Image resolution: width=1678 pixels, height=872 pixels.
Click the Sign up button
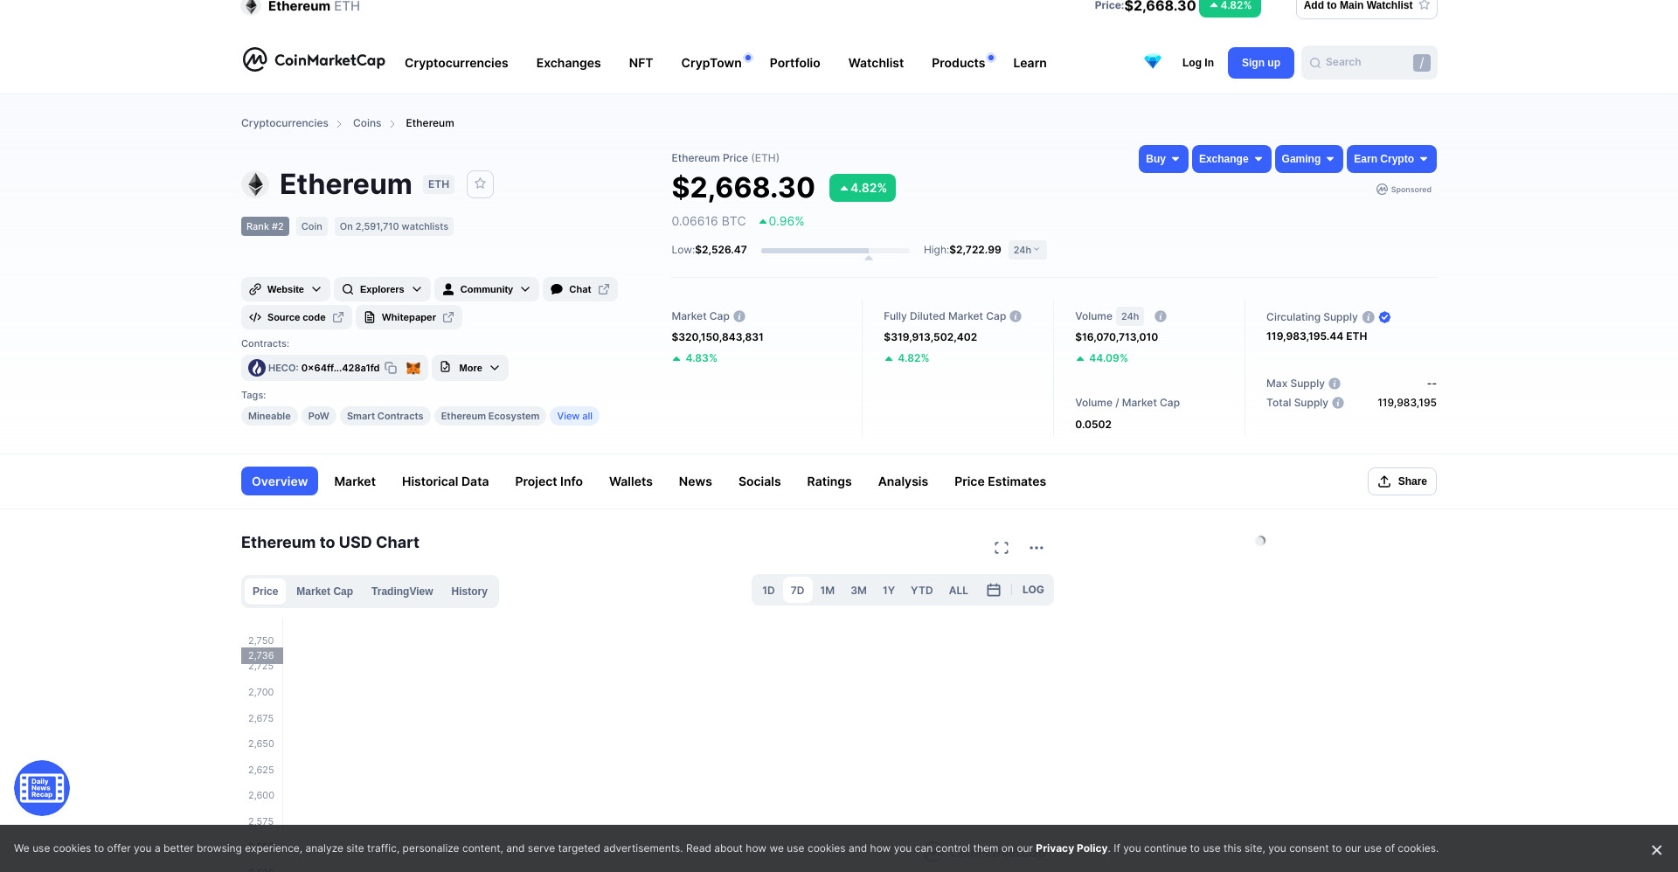coord(1260,63)
